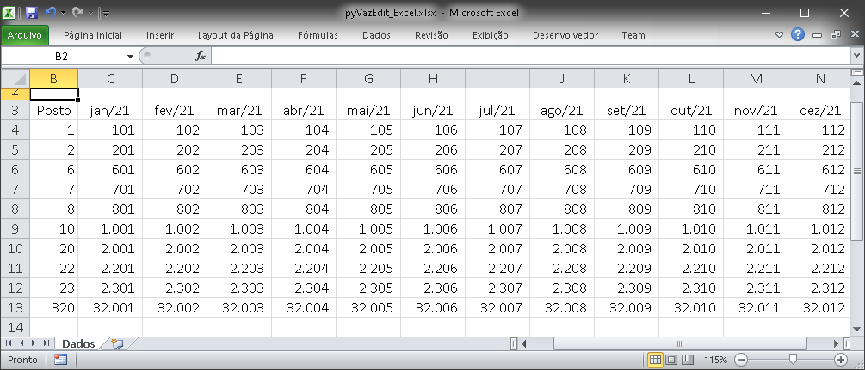Viewport: 865px width, 370px height.
Task: Open Microsoft Excel Help question mark
Action: (797, 34)
